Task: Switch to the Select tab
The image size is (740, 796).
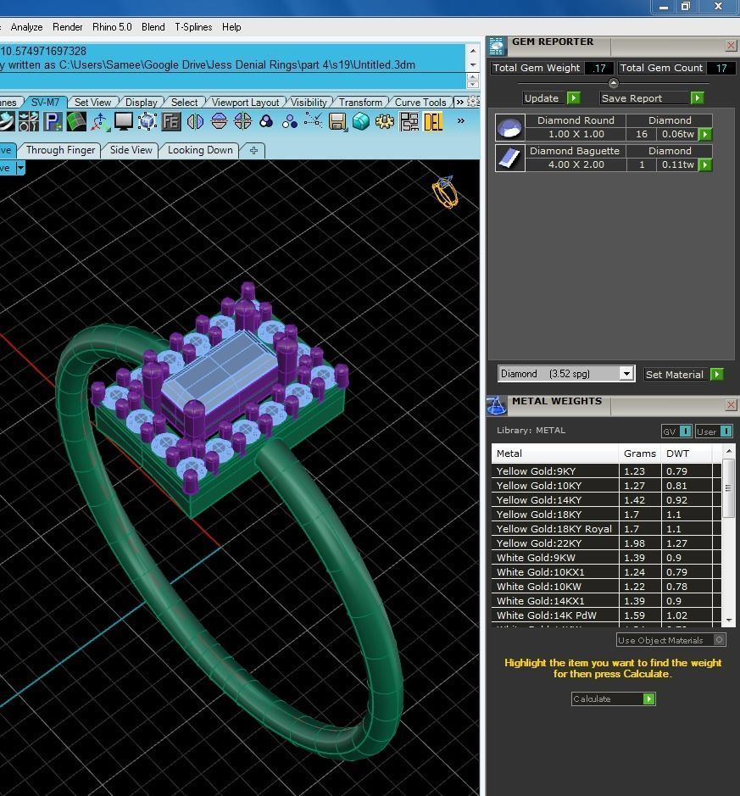Action: tap(184, 102)
